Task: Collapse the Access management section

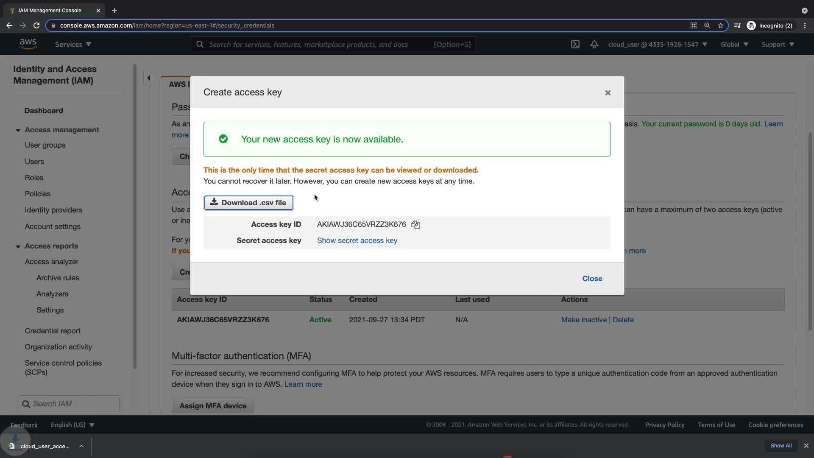Action: click(x=18, y=130)
